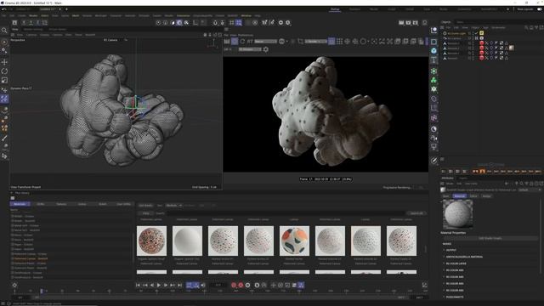Image resolution: width=544 pixels, height=306 pixels.
Task: Click the New Layouts button at top right
Action: click(525, 9)
